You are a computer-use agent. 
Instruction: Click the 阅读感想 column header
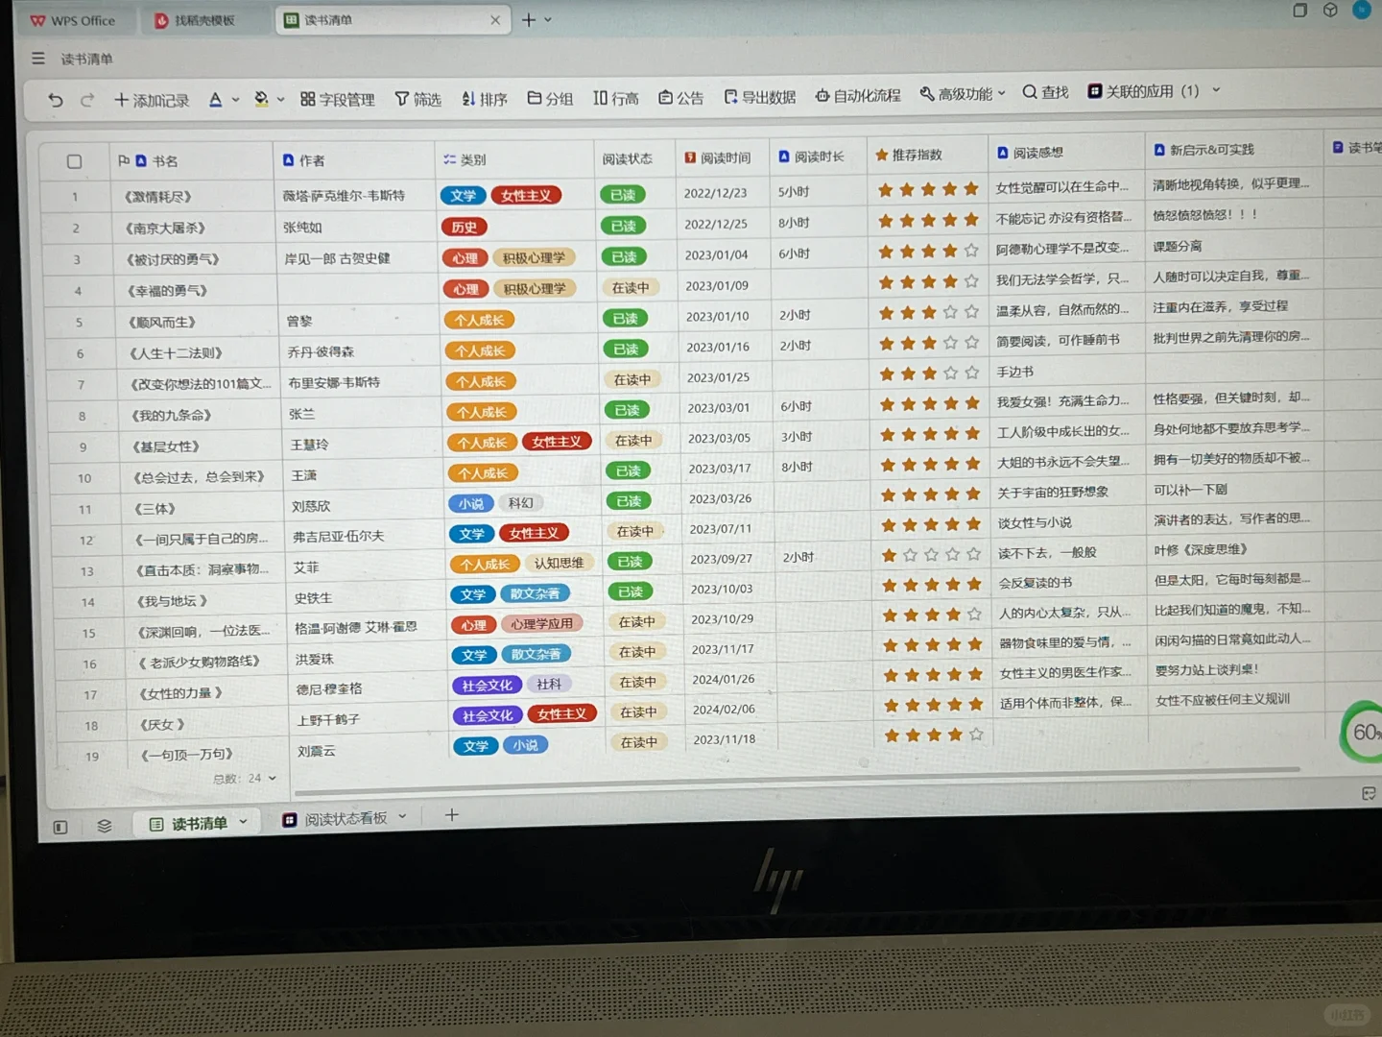tap(1065, 152)
